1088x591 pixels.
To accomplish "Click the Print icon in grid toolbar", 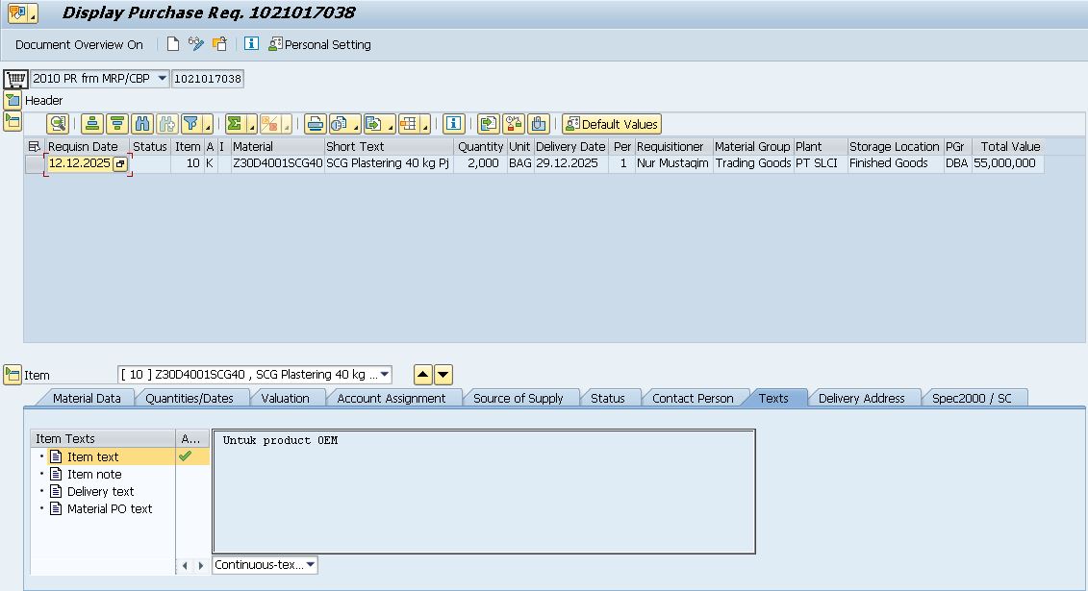I will (x=314, y=124).
